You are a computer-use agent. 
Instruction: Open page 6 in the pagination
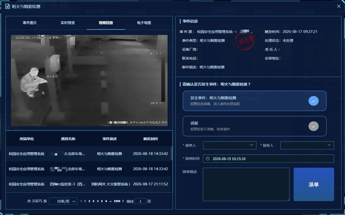pyautogui.click(x=106, y=201)
